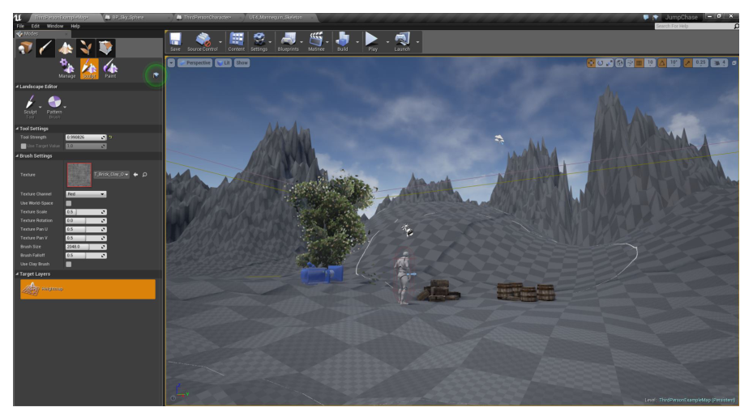Open the Pattern Brush dropdown arrow
Screen dimensions: 753x420
65,107
